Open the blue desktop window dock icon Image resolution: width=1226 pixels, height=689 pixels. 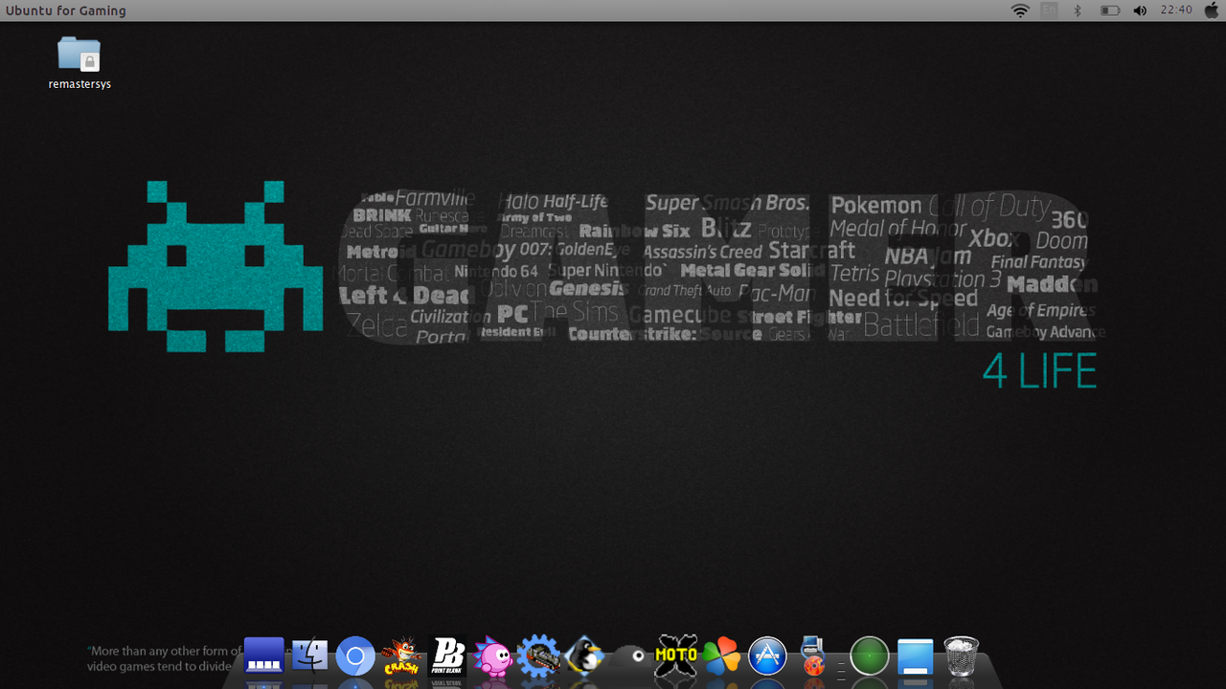915,656
